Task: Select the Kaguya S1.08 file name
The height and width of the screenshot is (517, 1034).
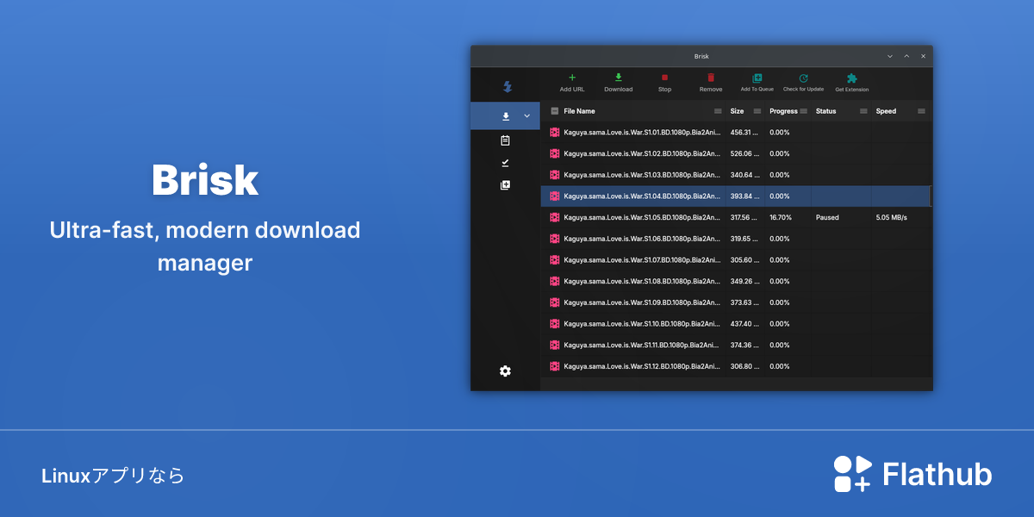Action: click(642, 281)
